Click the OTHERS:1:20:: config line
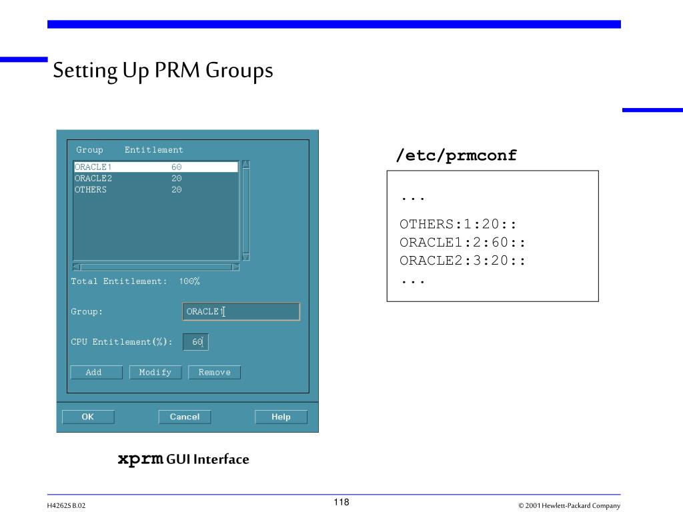The width and height of the screenshot is (683, 512). click(458, 224)
